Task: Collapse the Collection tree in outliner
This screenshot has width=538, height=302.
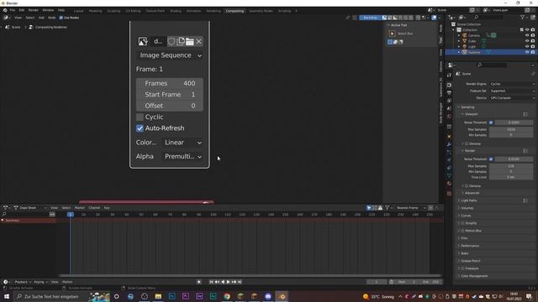Action: click(x=454, y=30)
